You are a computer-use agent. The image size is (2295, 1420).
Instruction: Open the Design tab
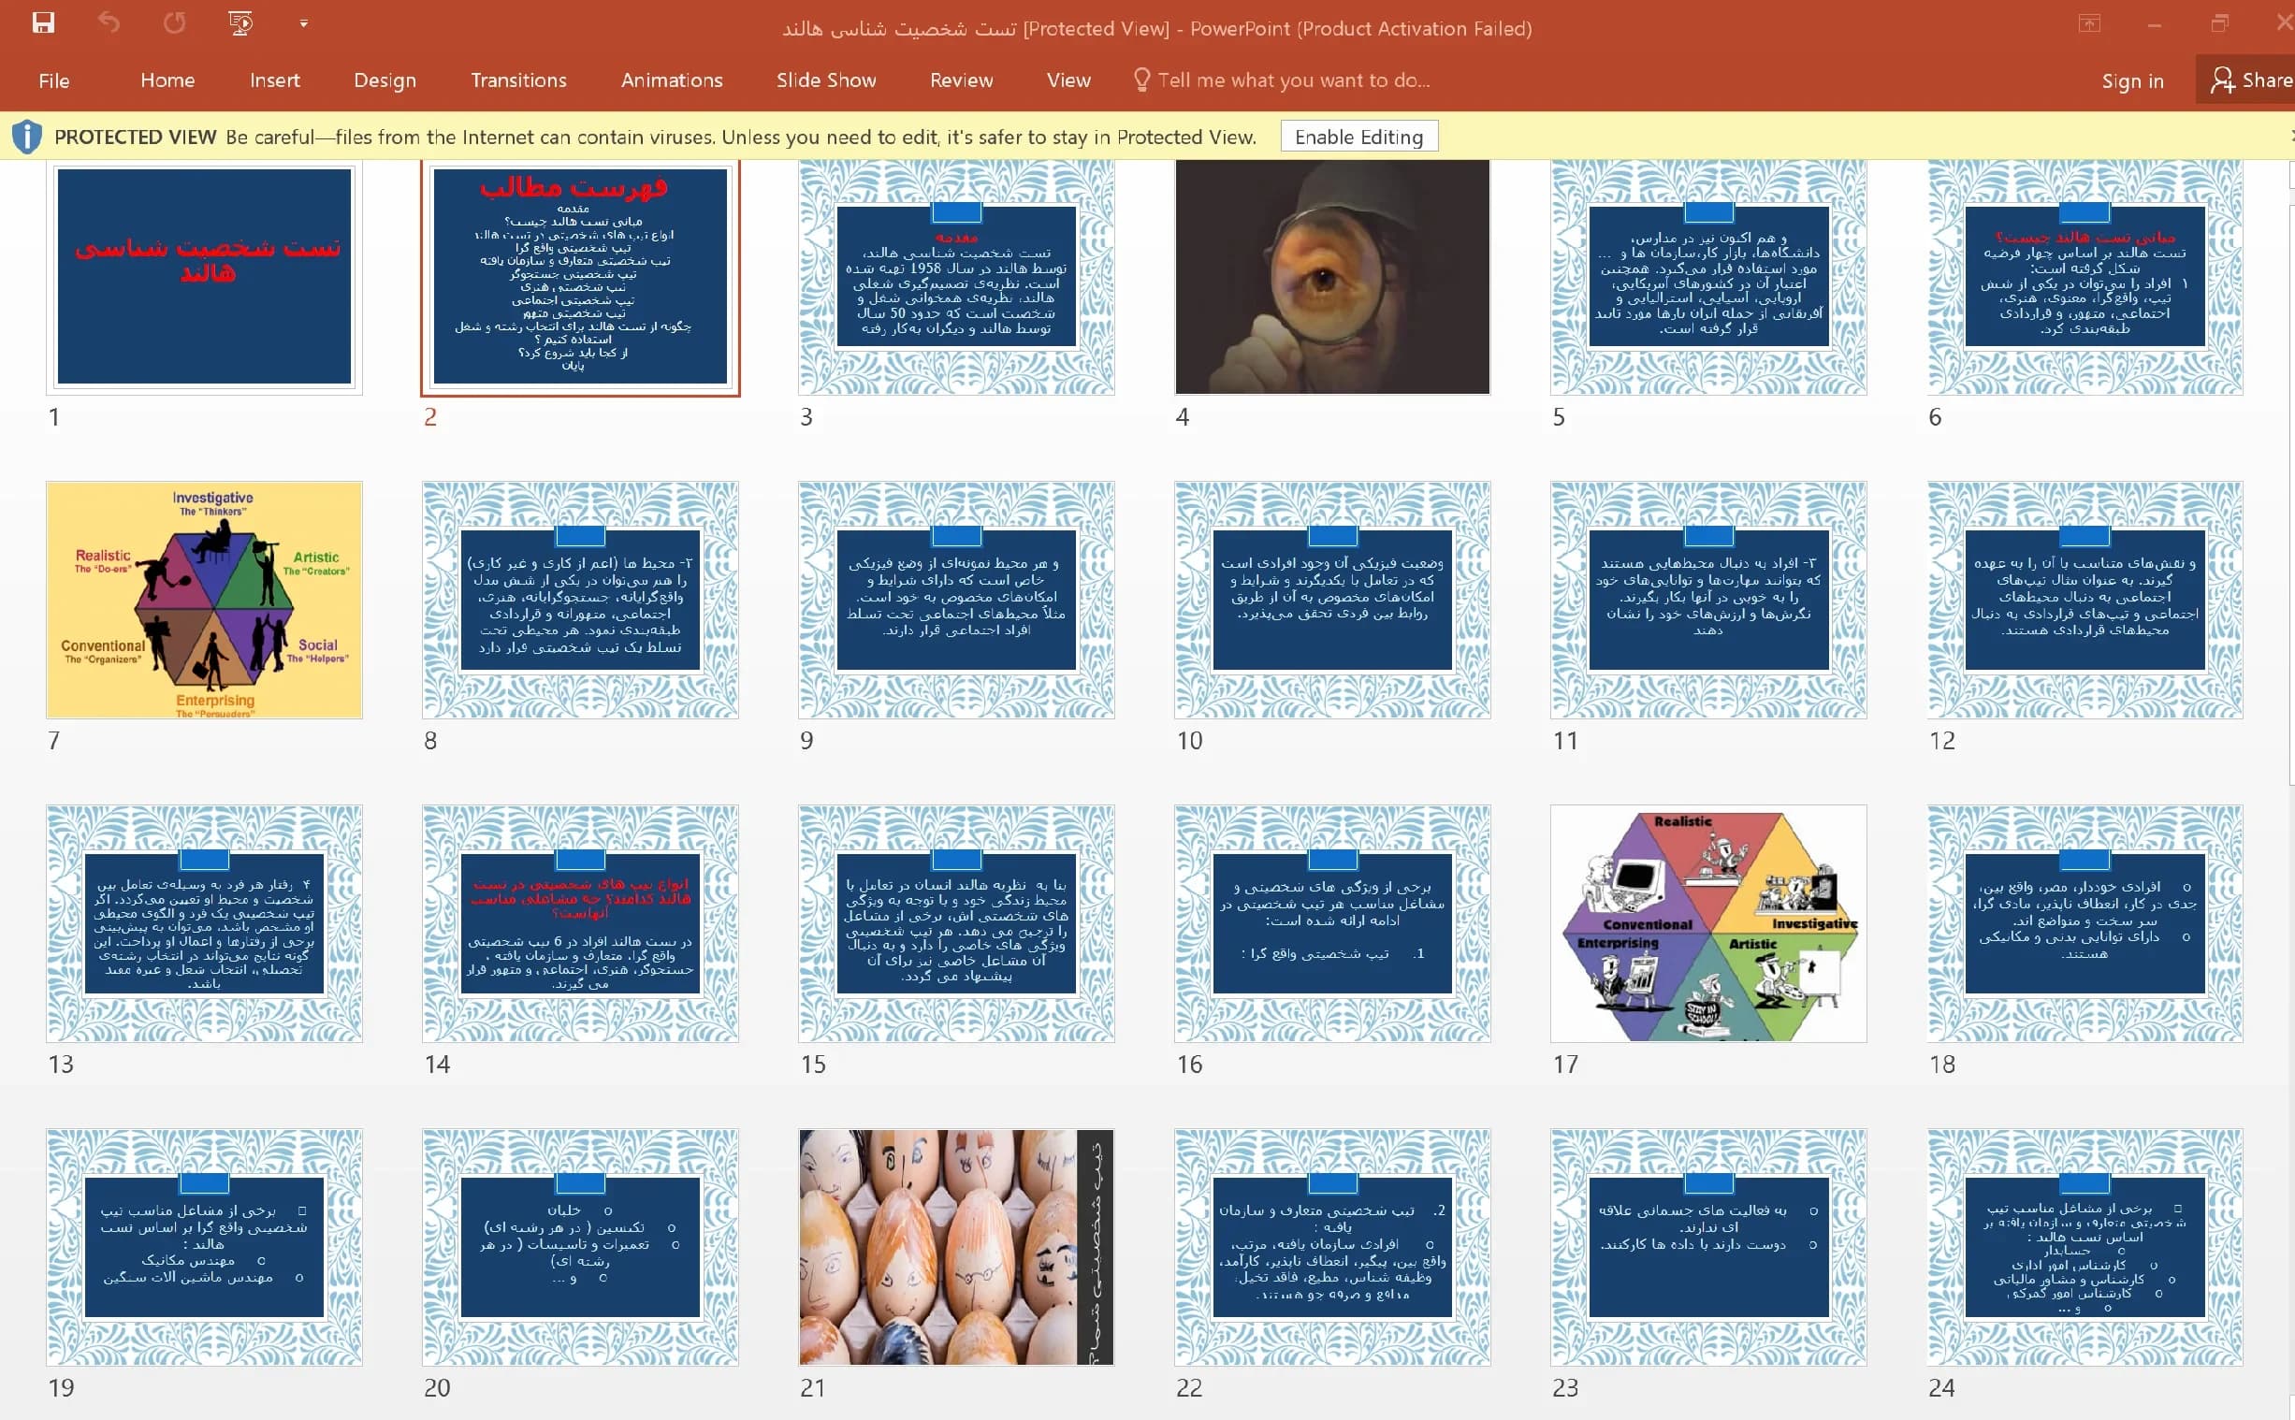click(x=385, y=80)
